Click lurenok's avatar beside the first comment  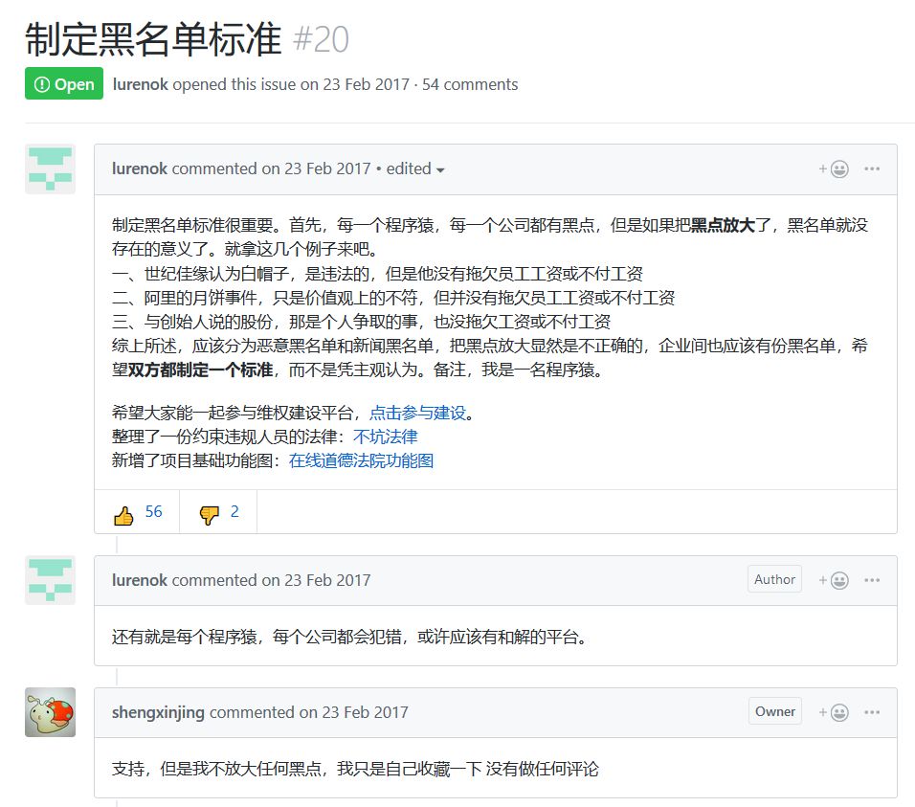click(49, 168)
